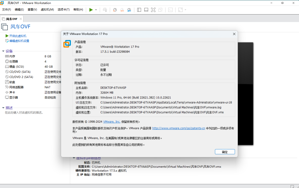Viewport: 299px width, 188px height.
Task: Click the 32604 MB memory value
Action: 107,93
